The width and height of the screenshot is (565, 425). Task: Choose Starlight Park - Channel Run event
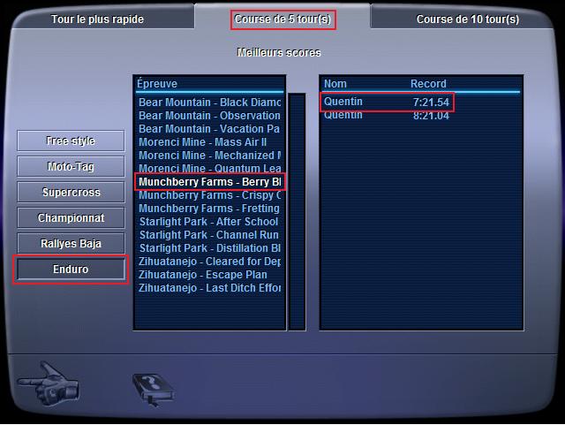click(x=209, y=235)
